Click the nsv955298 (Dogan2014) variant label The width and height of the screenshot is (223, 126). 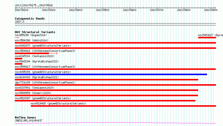pos(31,35)
